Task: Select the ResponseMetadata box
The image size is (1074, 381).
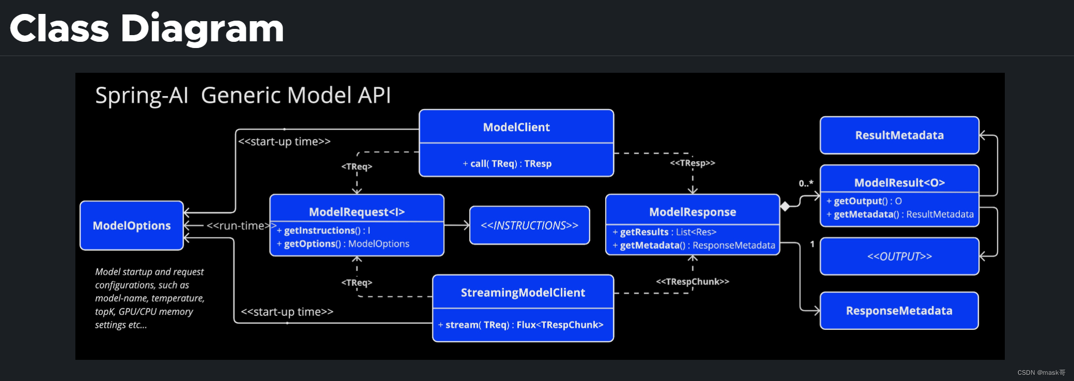Action: tap(899, 311)
